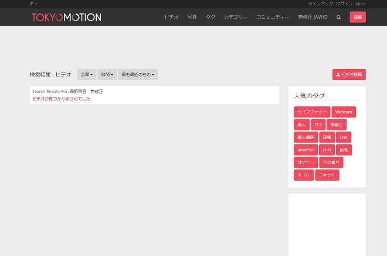Click the search magnifier icon in navbar
The height and width of the screenshot is (256, 387).
[338, 18]
